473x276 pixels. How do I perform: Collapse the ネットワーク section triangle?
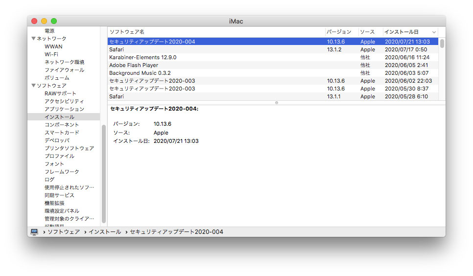tap(33, 39)
